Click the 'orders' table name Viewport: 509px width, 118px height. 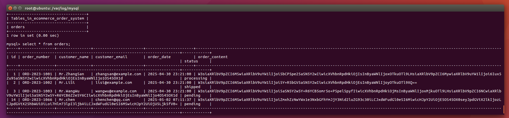pyautogui.click(x=18, y=27)
